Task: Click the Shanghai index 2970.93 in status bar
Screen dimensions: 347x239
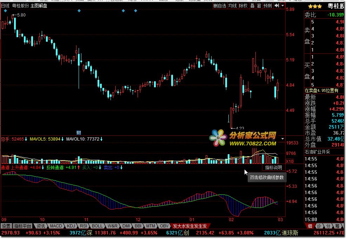Action: [11, 233]
